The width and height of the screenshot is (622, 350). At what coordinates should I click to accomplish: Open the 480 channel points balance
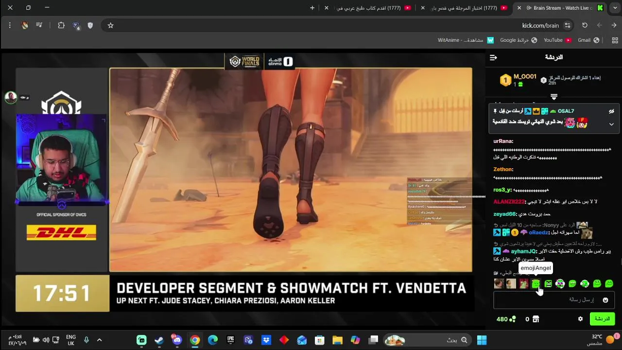click(x=506, y=319)
